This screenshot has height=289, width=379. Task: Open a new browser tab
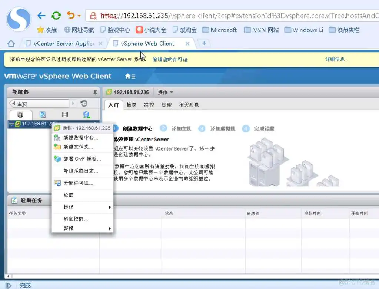click(204, 43)
